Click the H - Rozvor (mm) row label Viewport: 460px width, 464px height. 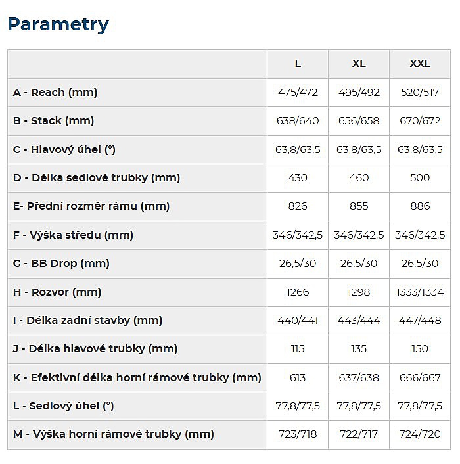point(57,292)
